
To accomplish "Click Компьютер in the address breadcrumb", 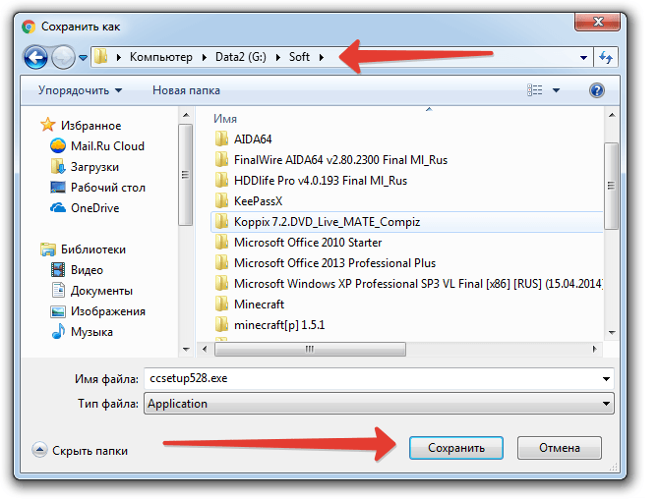I will [x=161, y=57].
